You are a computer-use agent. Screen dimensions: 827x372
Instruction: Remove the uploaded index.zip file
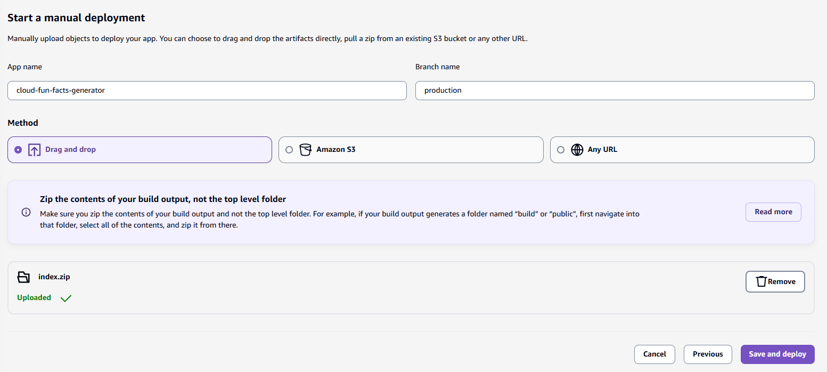(x=775, y=281)
